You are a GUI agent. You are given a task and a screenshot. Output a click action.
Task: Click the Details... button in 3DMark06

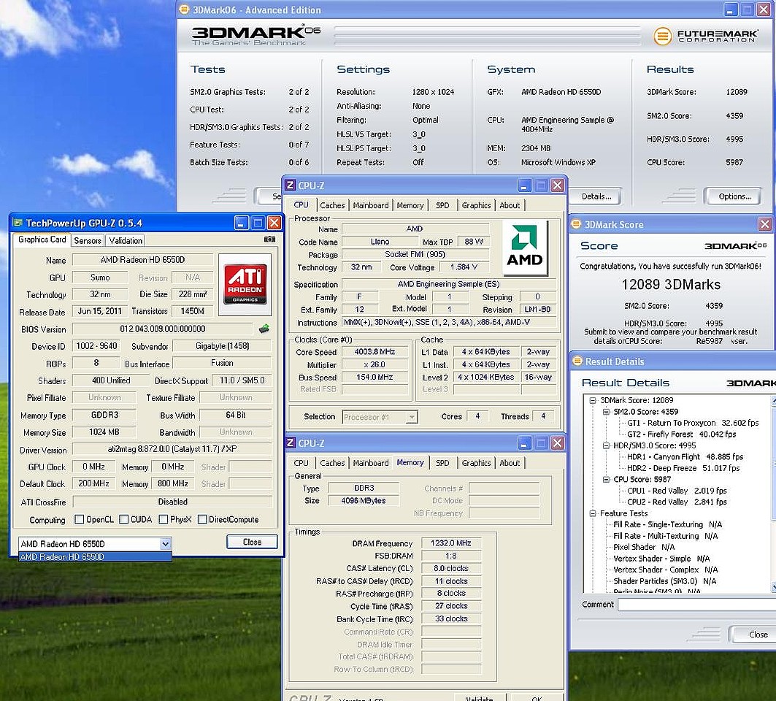click(x=596, y=196)
